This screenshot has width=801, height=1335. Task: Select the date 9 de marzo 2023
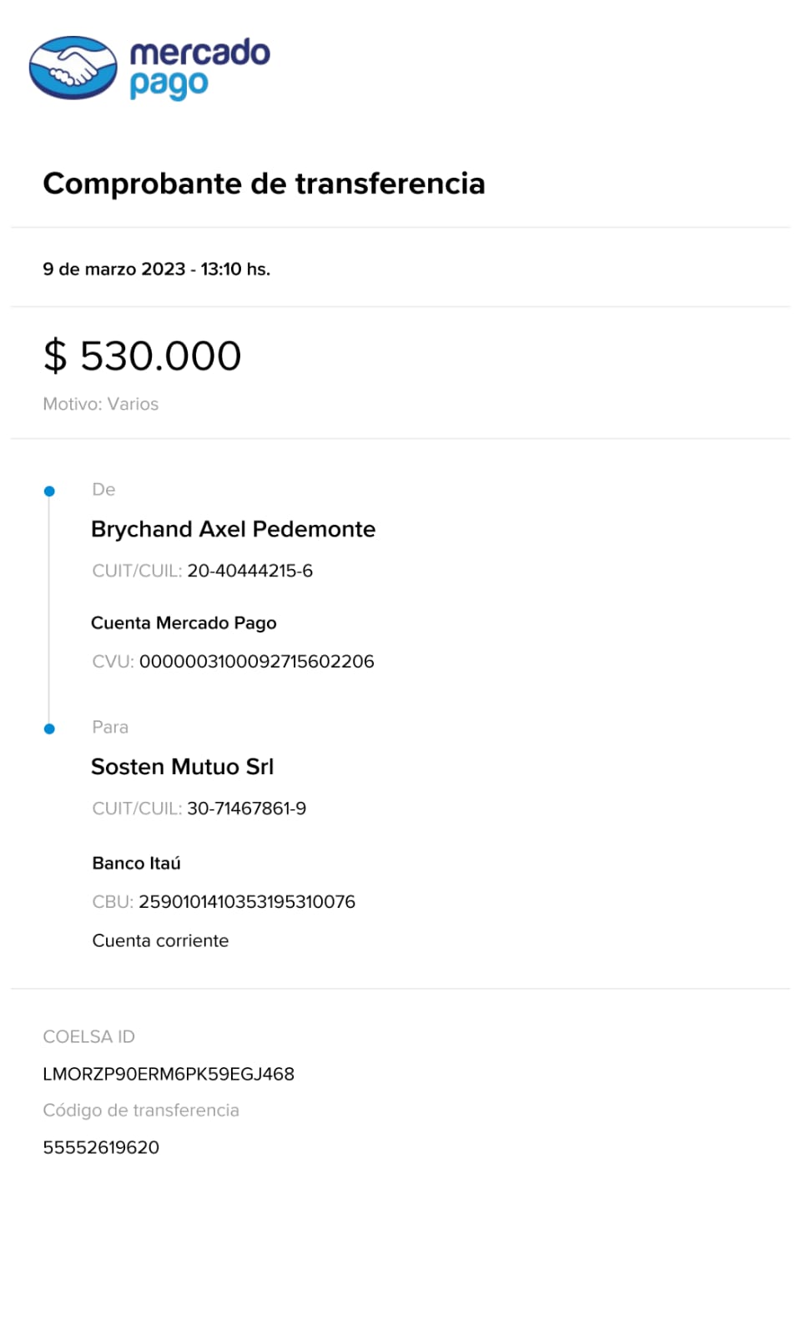tap(114, 270)
